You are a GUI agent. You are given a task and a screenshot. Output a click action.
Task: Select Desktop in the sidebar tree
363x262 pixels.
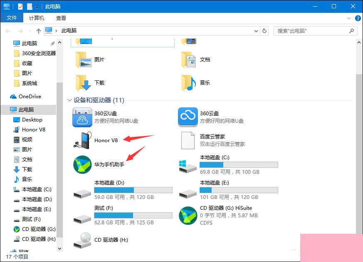28,120
